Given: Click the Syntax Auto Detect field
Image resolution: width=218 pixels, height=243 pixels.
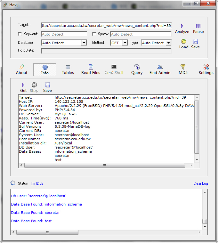Looking at the screenshot, I should 141,34.
